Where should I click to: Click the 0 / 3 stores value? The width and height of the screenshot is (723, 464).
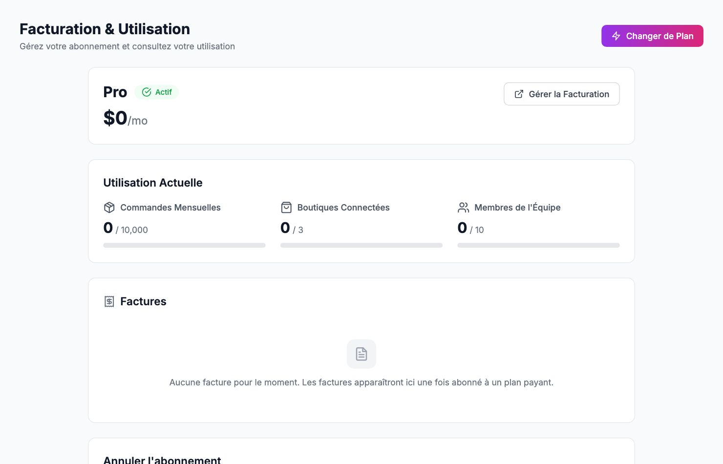tap(292, 228)
